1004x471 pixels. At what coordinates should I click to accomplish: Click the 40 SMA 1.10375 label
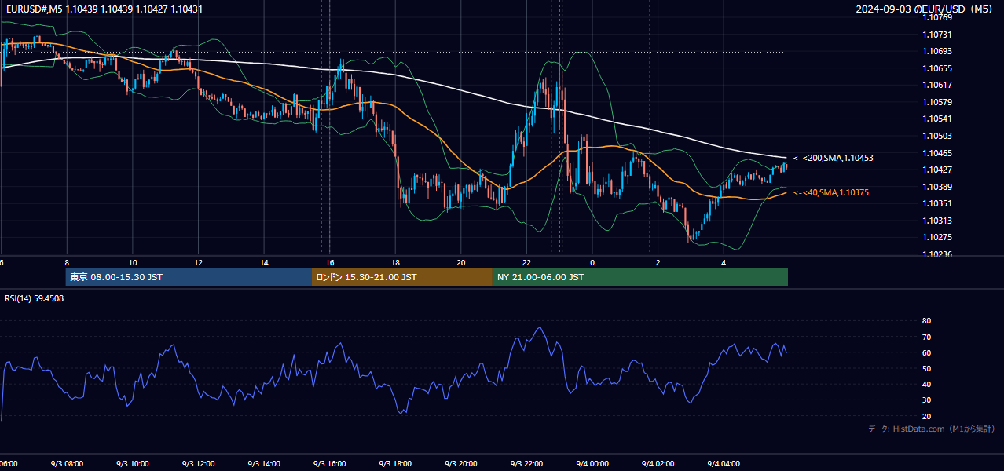tap(831, 192)
